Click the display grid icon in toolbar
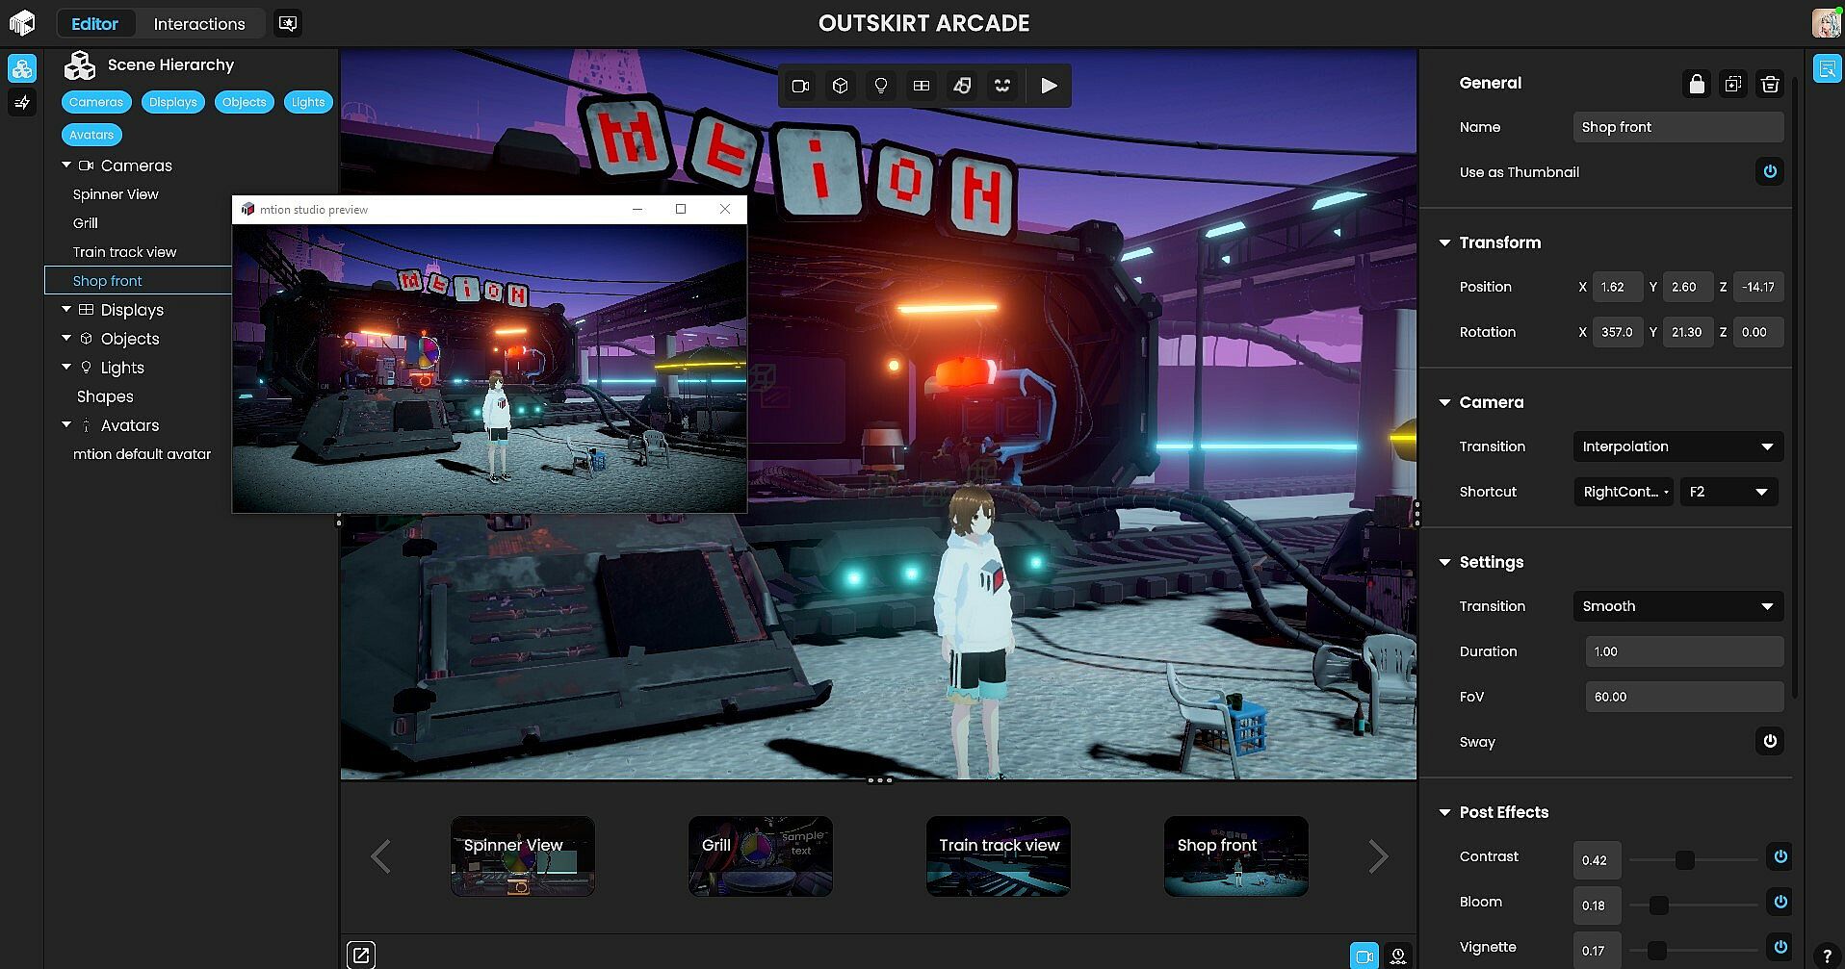This screenshot has height=969, width=1845. click(x=921, y=86)
